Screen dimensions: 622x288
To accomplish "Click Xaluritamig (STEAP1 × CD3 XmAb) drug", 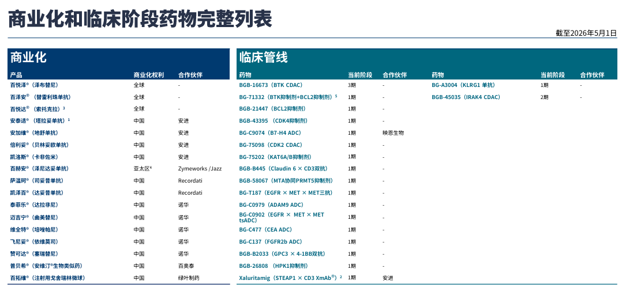I will [290, 278].
